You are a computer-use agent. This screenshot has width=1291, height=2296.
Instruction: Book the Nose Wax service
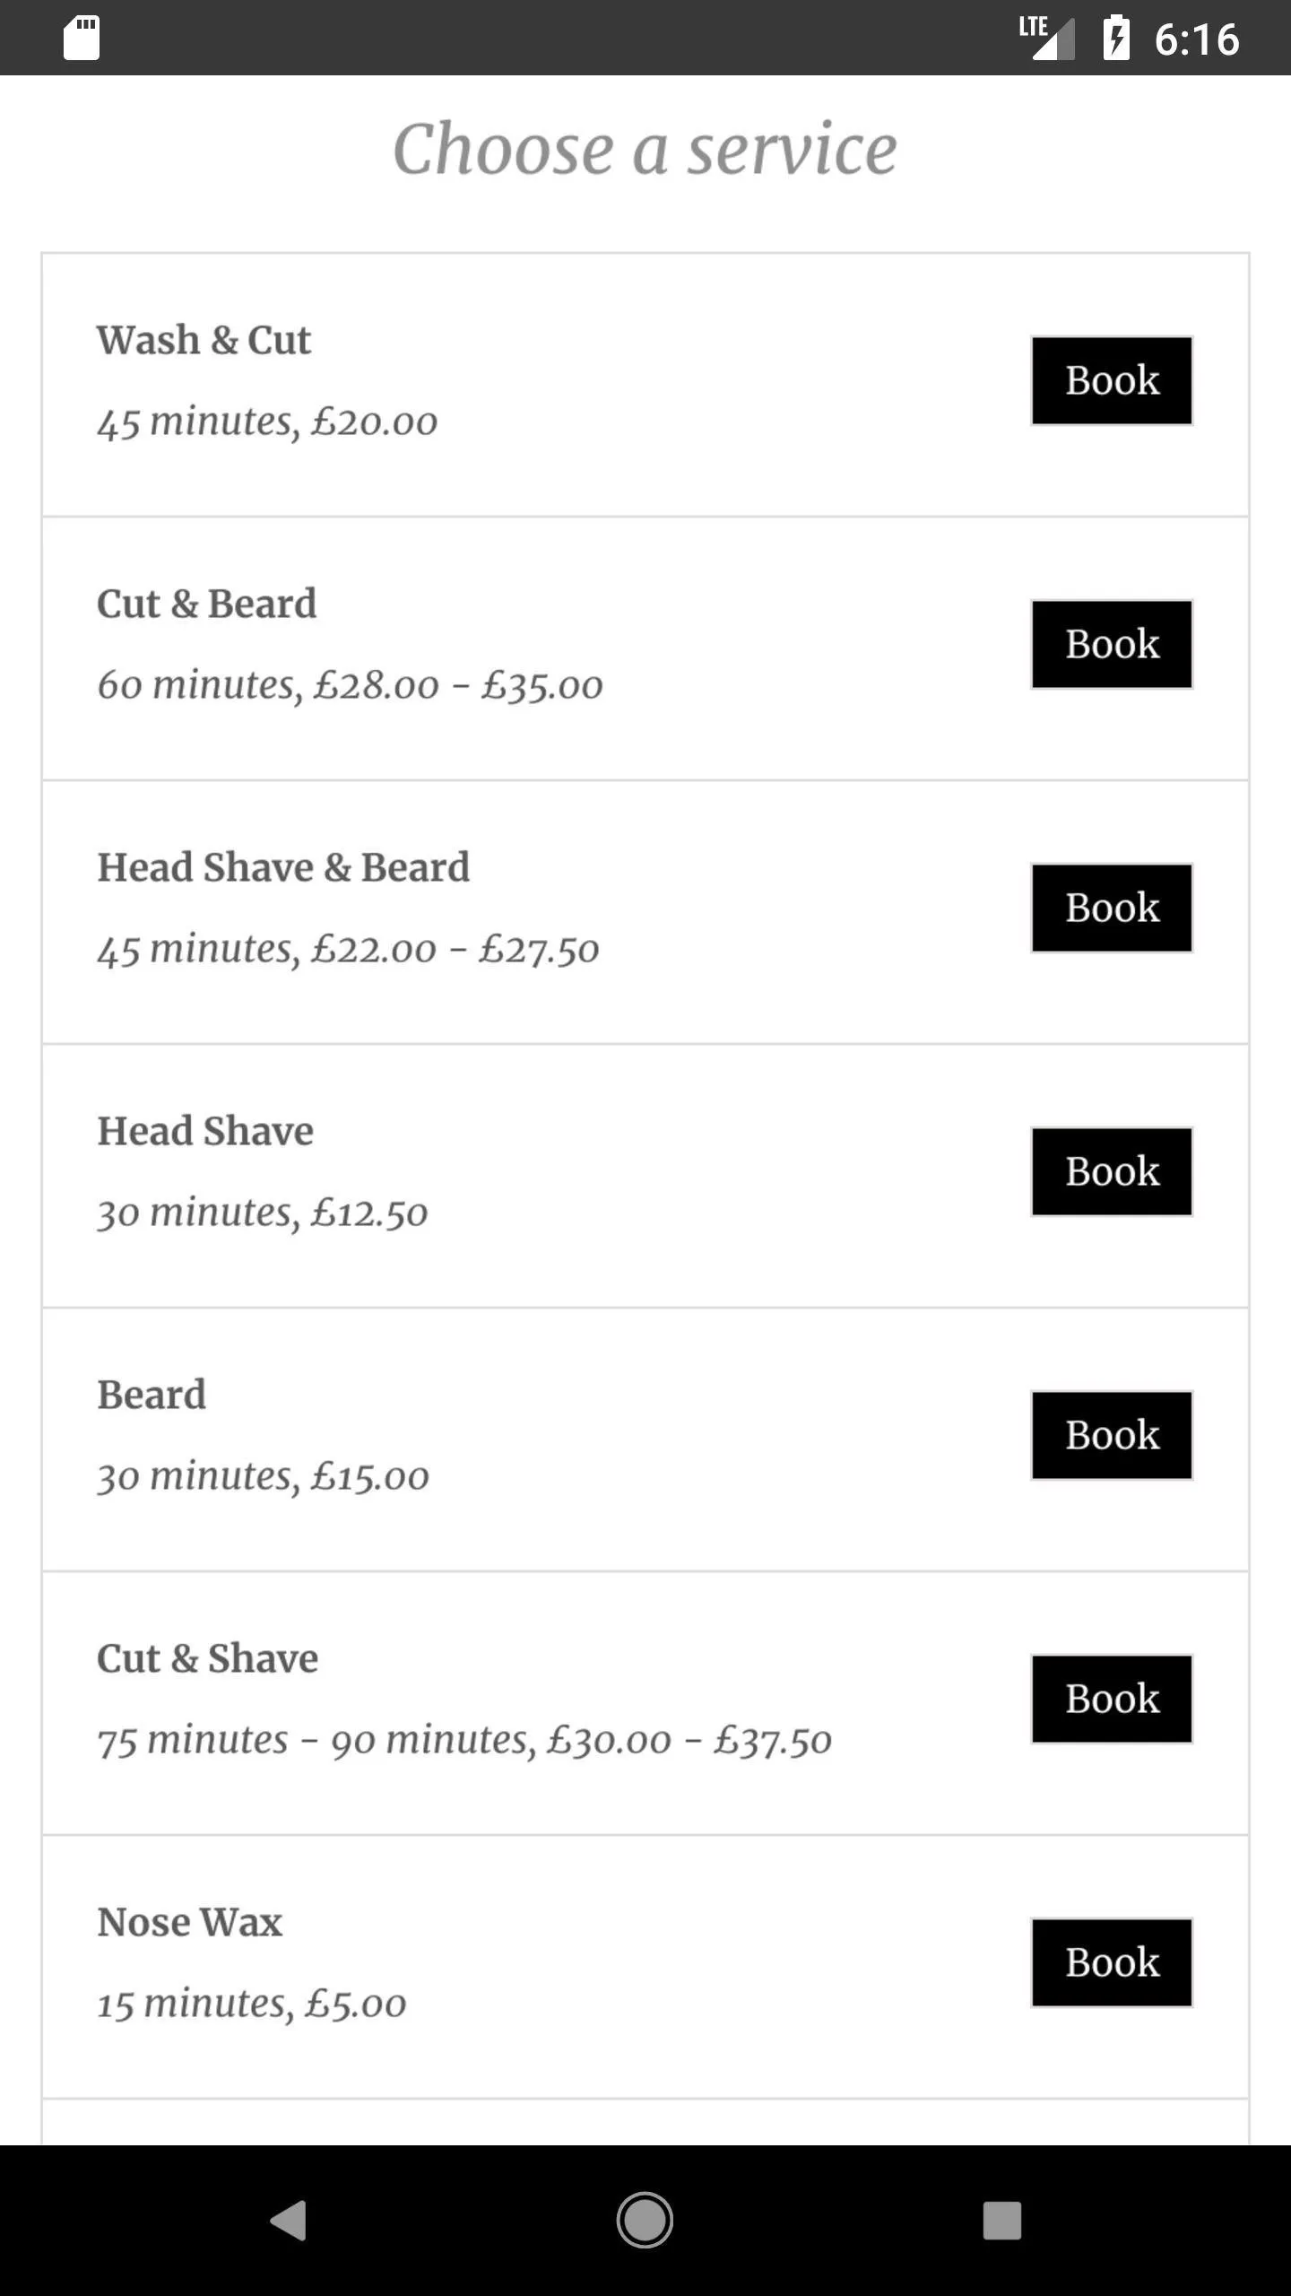pyautogui.click(x=1112, y=1962)
